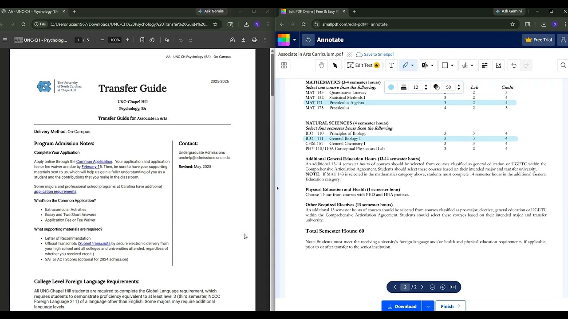
Task: Zoom in using plus in left PDF viewer
Action: click(x=127, y=40)
